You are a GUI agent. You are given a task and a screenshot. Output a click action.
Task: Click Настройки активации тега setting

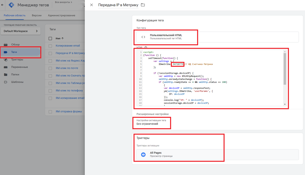point(151,122)
